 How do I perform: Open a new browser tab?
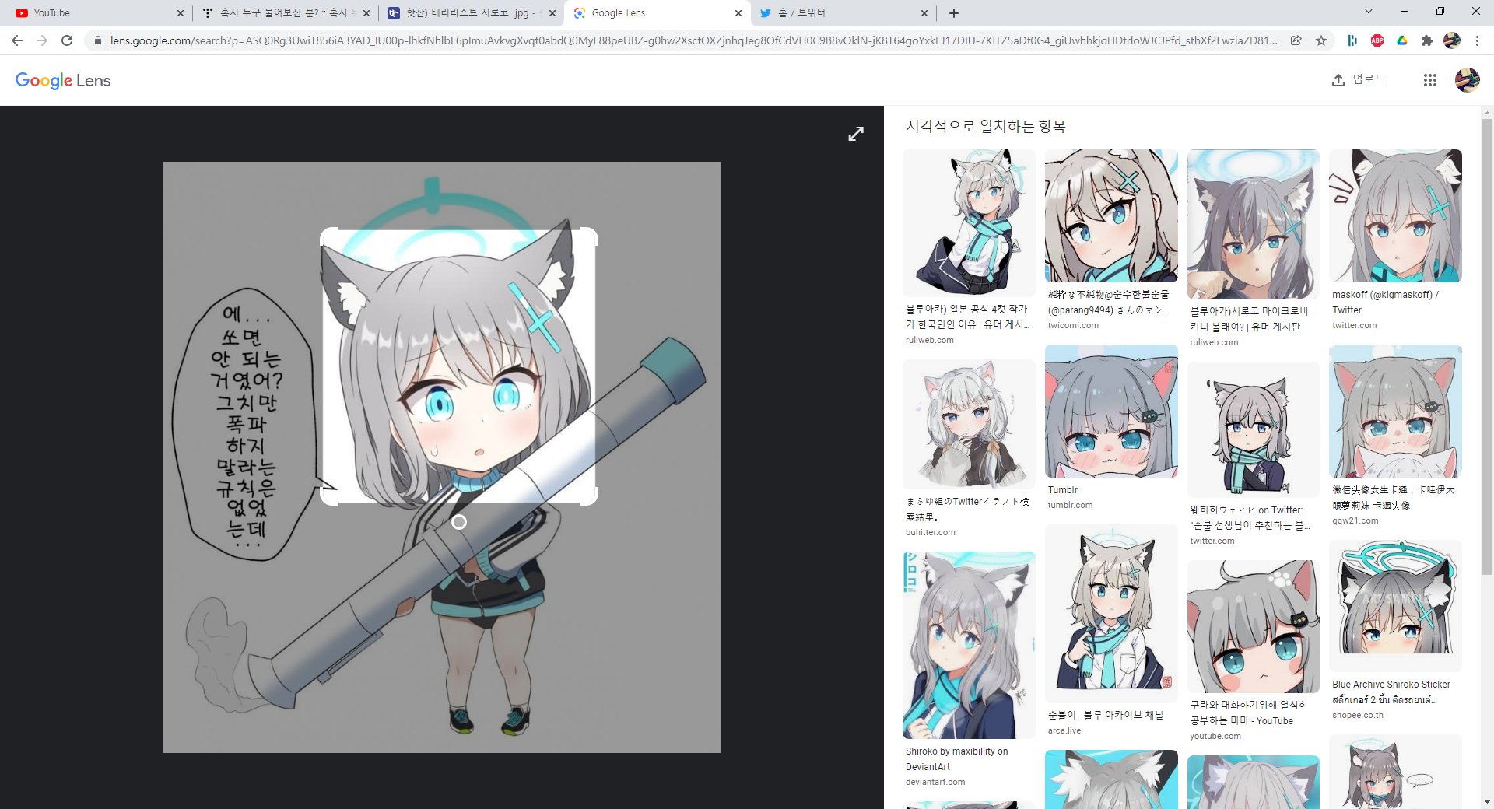tap(954, 13)
